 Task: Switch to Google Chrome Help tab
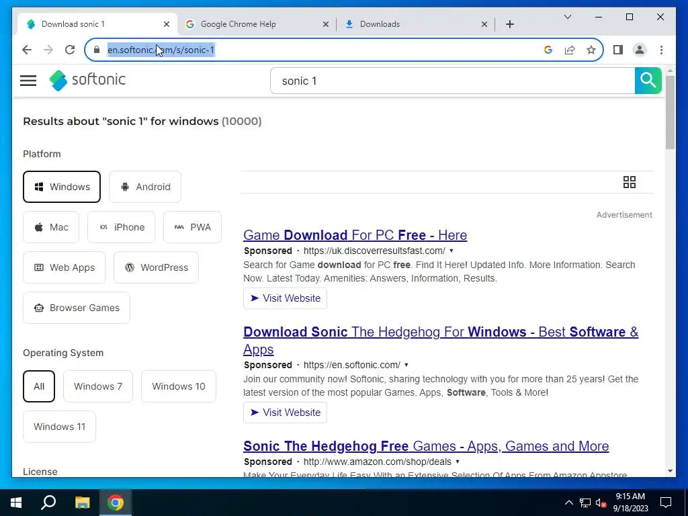pos(257,24)
